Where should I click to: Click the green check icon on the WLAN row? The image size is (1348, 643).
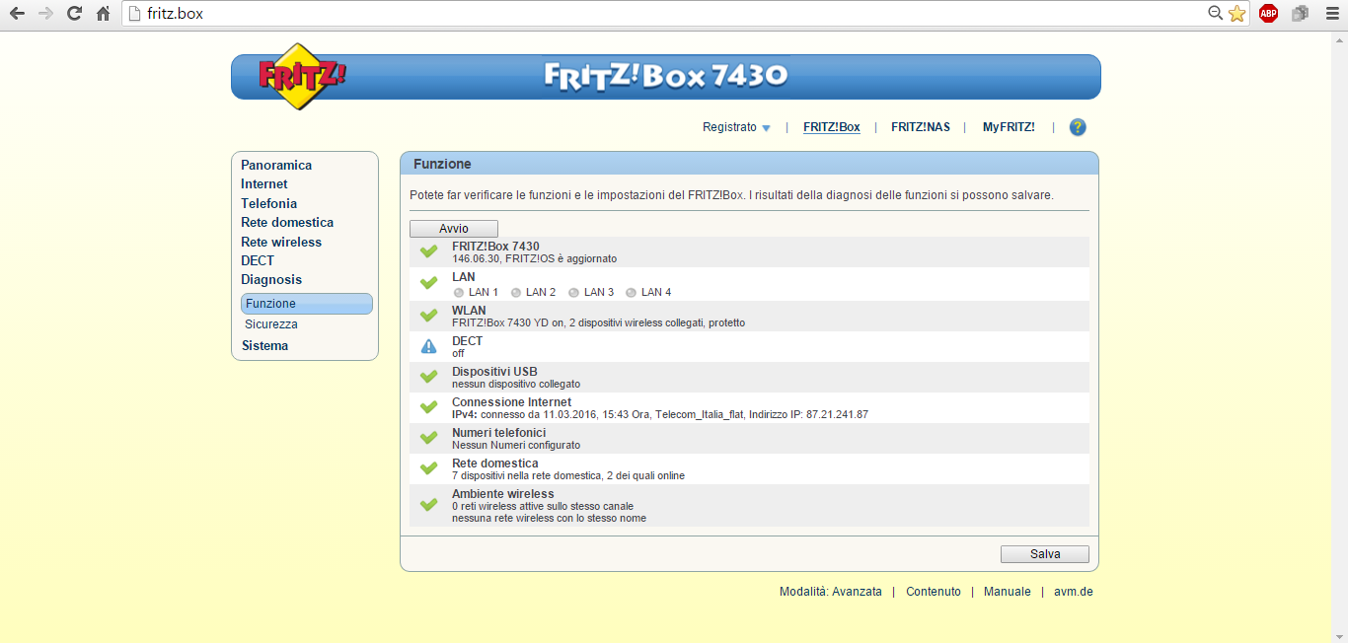click(428, 316)
